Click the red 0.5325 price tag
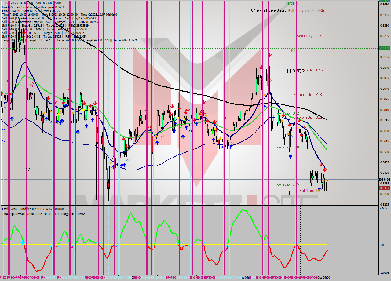The image size is (391, 281). tap(384, 188)
